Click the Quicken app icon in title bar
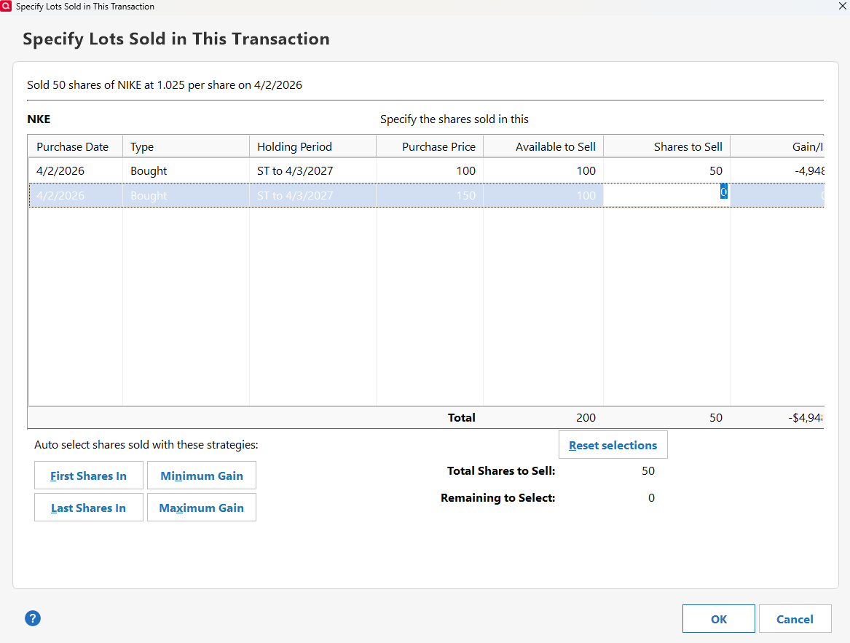 click(7, 6)
